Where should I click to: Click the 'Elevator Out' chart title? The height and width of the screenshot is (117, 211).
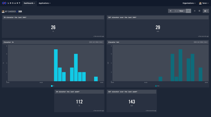click(x=114, y=42)
